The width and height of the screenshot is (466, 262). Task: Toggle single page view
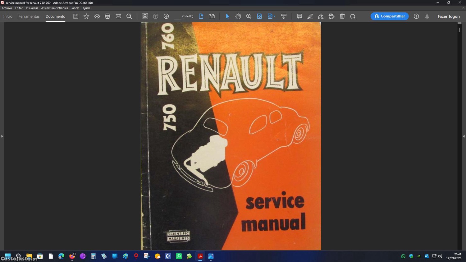point(201,16)
